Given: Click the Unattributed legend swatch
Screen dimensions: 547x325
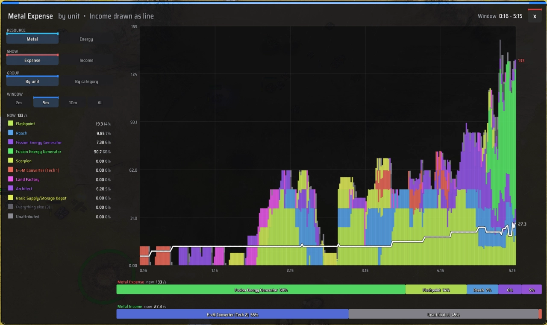Looking at the screenshot, I should coord(11,217).
